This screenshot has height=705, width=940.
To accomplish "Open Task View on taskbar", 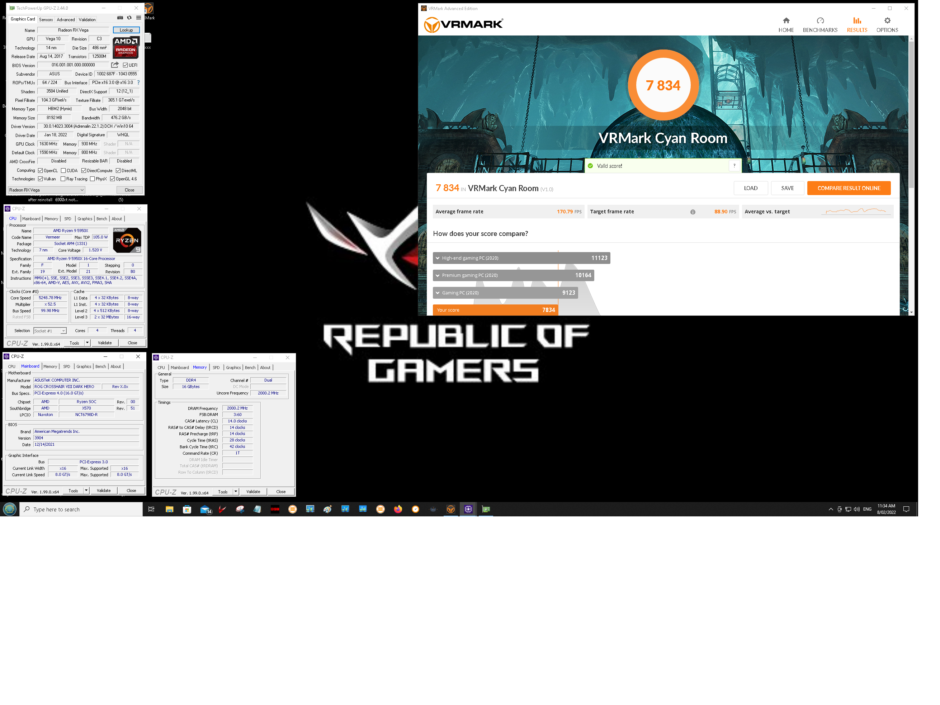I will [x=151, y=509].
